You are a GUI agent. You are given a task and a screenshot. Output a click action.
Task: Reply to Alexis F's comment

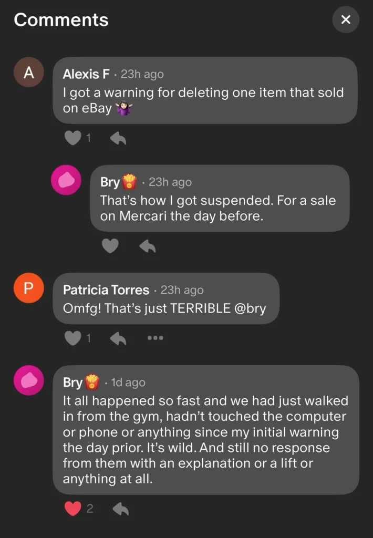click(118, 138)
